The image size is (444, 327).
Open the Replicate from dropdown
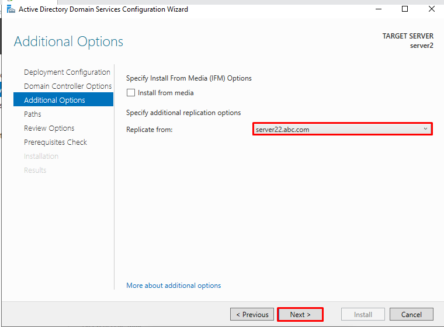tap(342, 129)
